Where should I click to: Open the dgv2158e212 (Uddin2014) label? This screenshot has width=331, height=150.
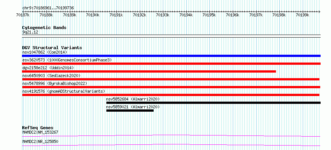(48, 68)
